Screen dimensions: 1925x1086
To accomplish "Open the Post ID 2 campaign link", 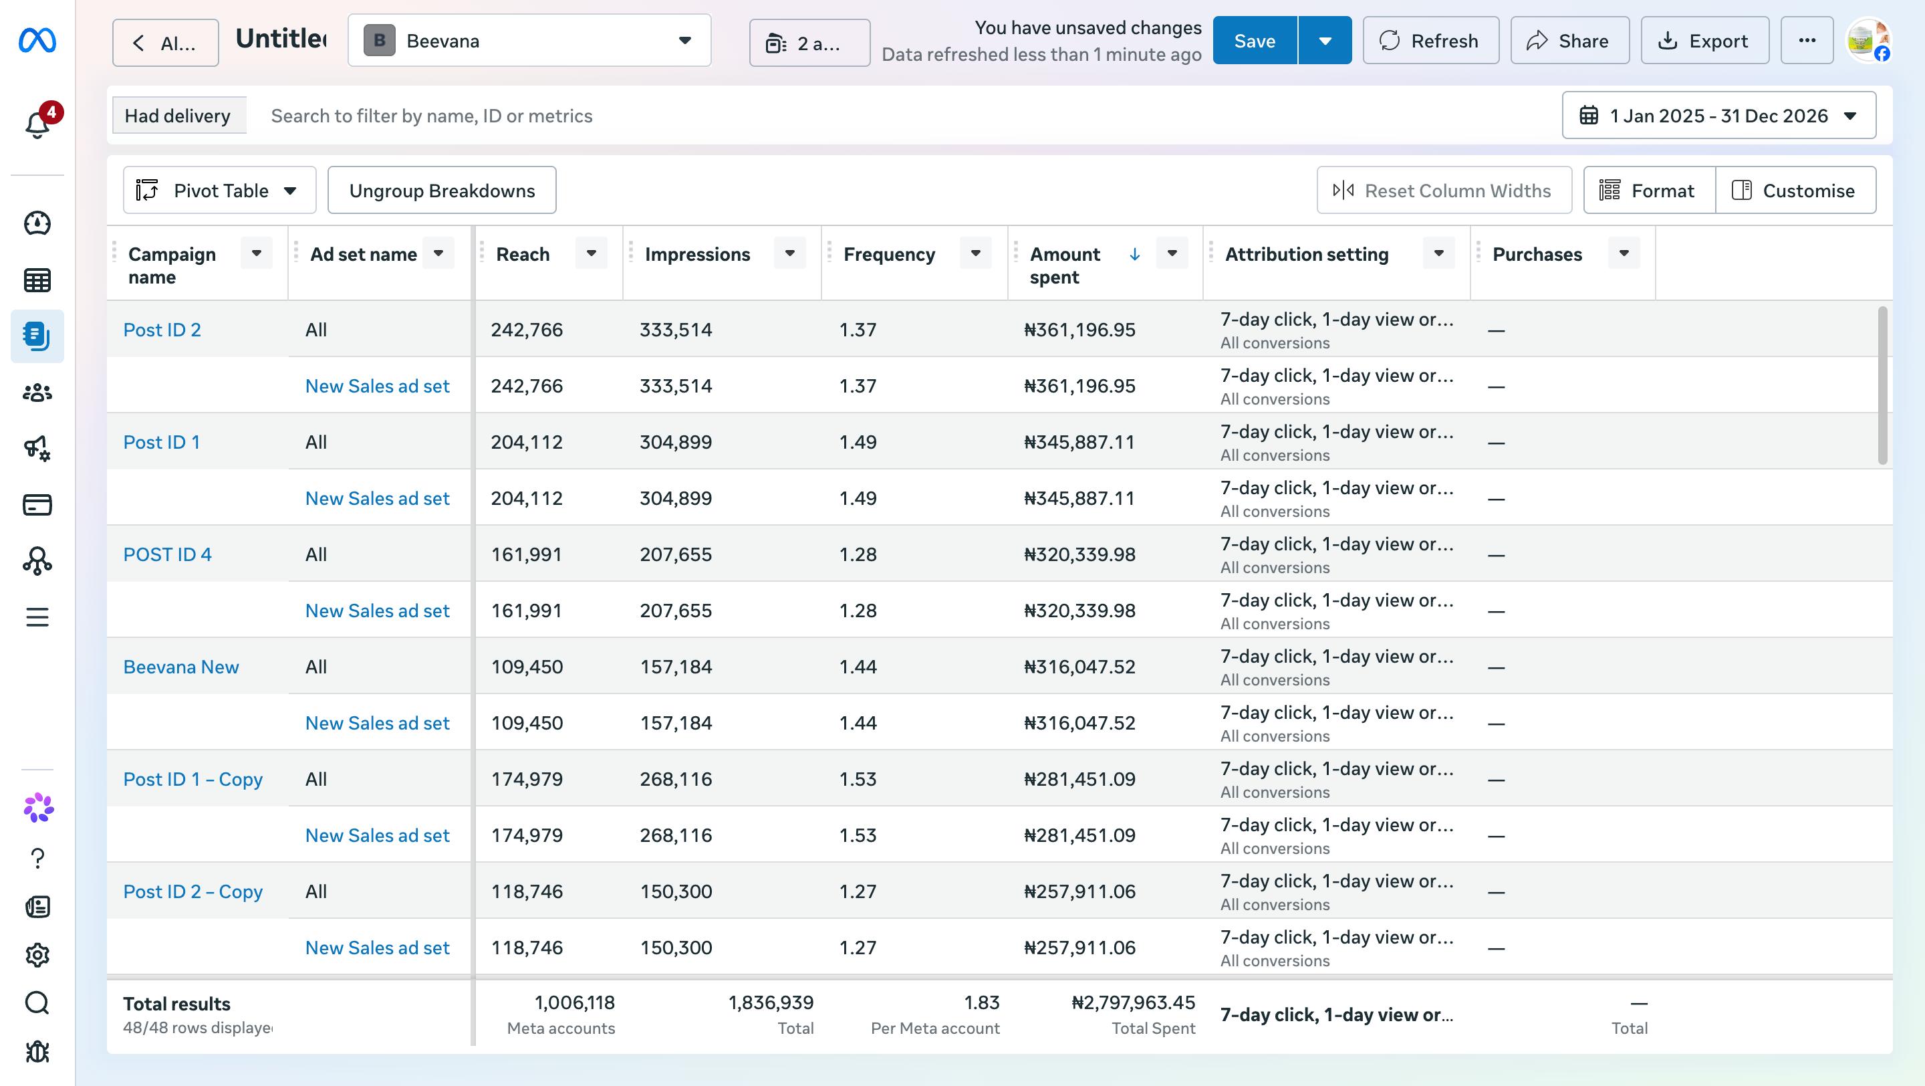I will click(x=162, y=330).
